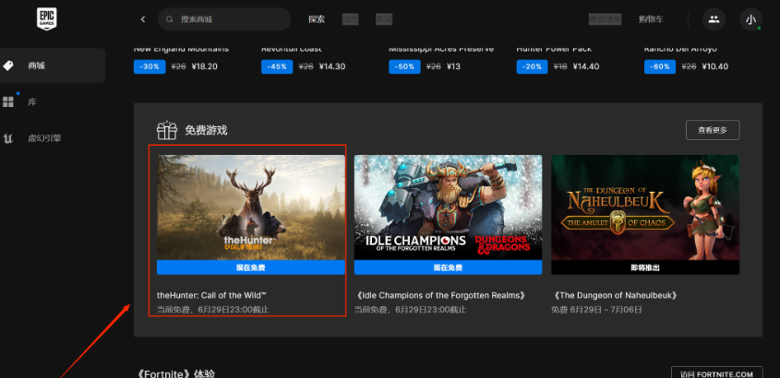Open theHunter: Call of the Wild thumbnail
Viewport: 780px width, 378px height.
point(251,207)
